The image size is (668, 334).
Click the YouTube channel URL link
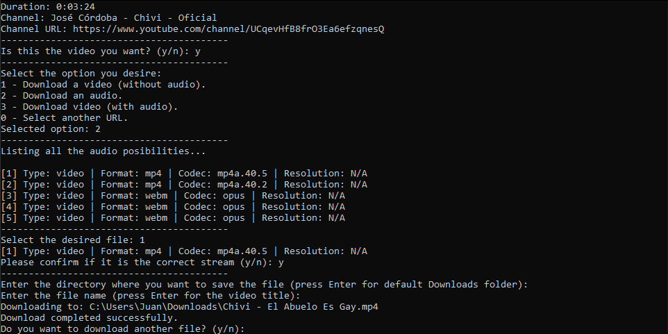pyautogui.click(x=228, y=29)
